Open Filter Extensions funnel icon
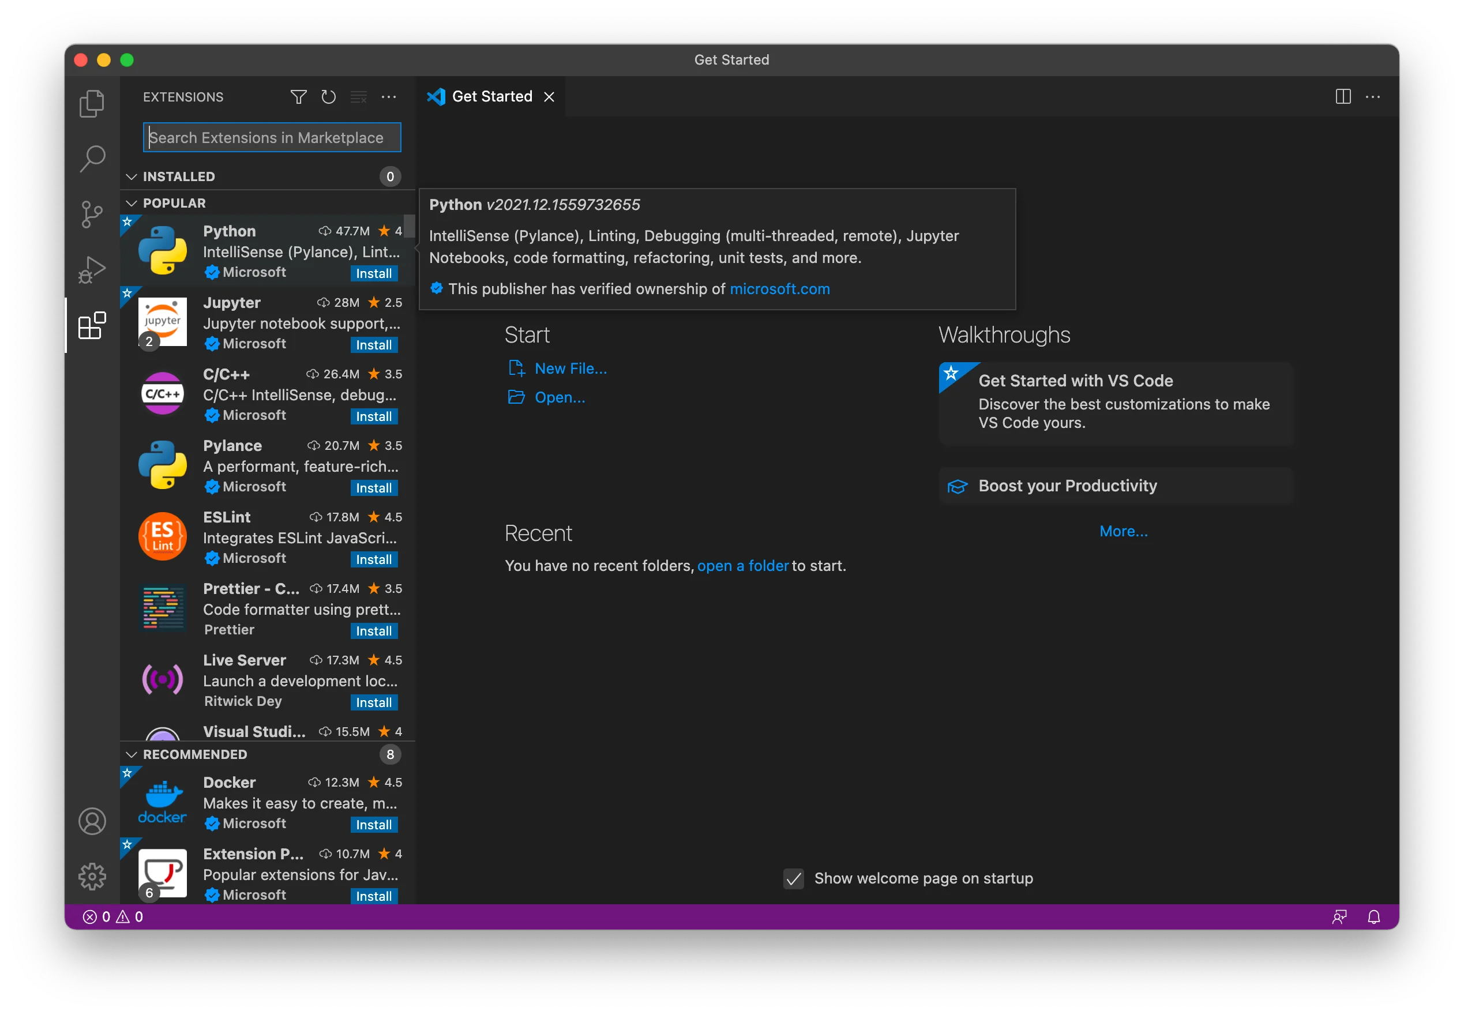The height and width of the screenshot is (1015, 1464). pyautogui.click(x=298, y=97)
